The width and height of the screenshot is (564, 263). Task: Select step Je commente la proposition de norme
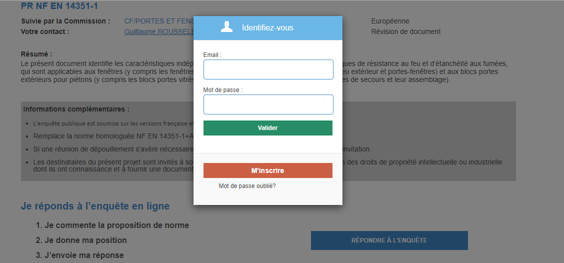(112, 225)
